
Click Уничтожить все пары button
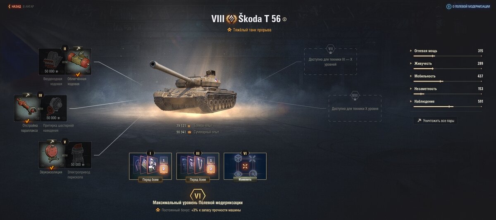coord(435,121)
